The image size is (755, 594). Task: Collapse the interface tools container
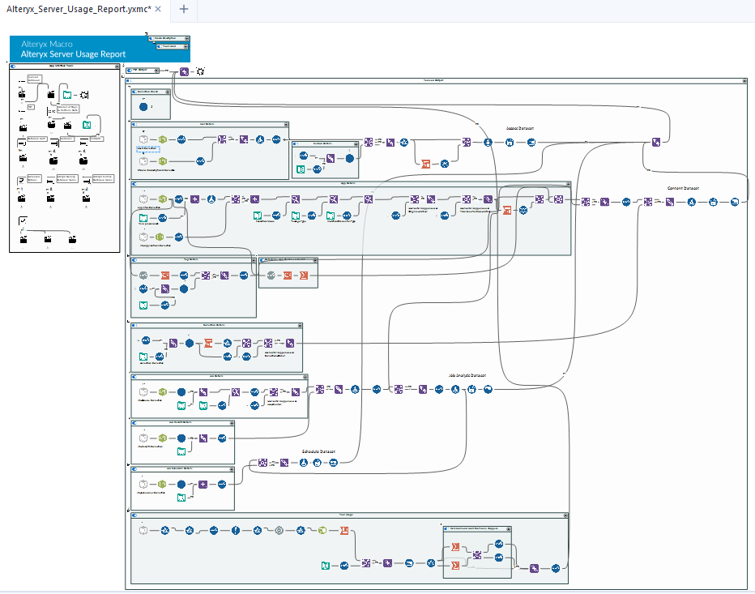pyautogui.click(x=117, y=66)
